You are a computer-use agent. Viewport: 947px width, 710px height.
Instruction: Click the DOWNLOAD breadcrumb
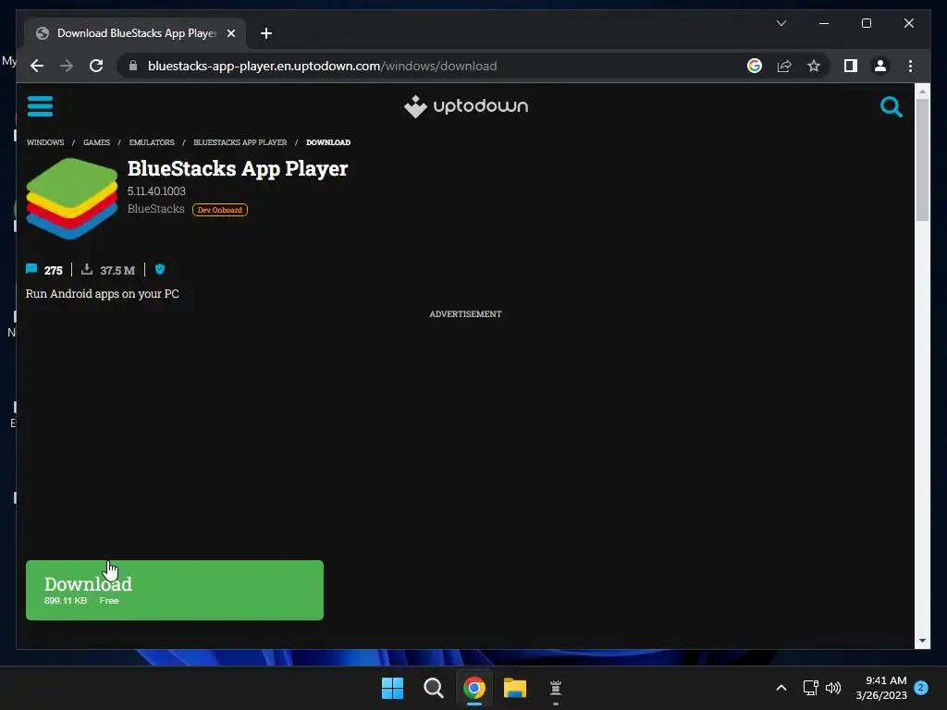328,142
